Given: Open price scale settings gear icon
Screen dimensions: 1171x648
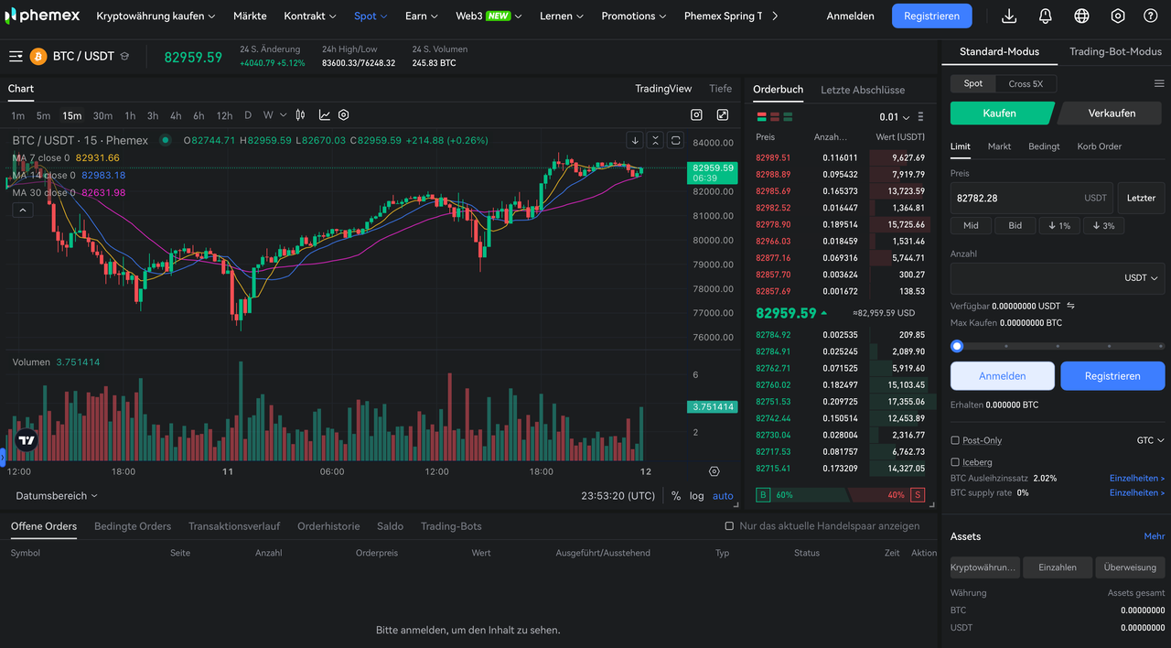Looking at the screenshot, I should (714, 471).
